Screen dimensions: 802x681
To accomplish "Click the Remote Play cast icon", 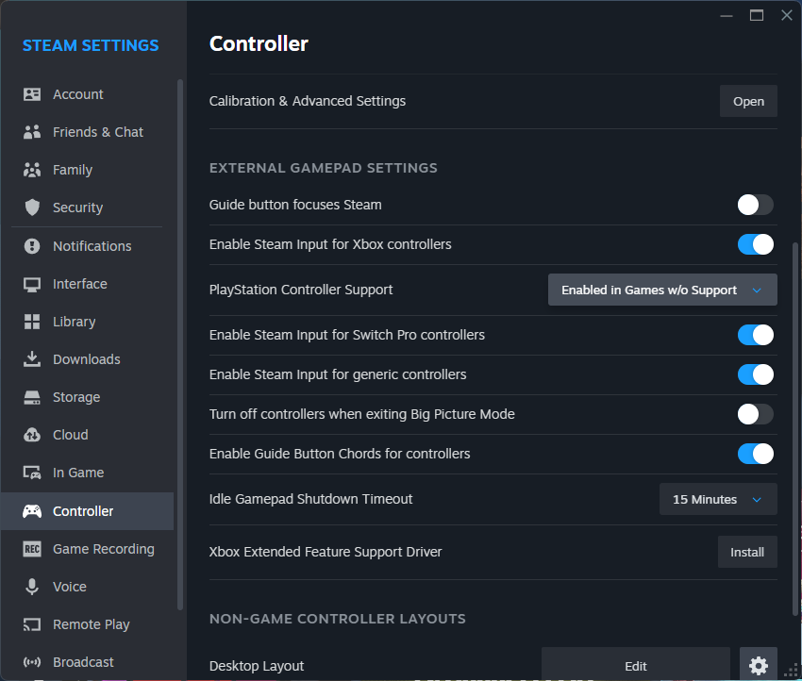I will [32, 624].
